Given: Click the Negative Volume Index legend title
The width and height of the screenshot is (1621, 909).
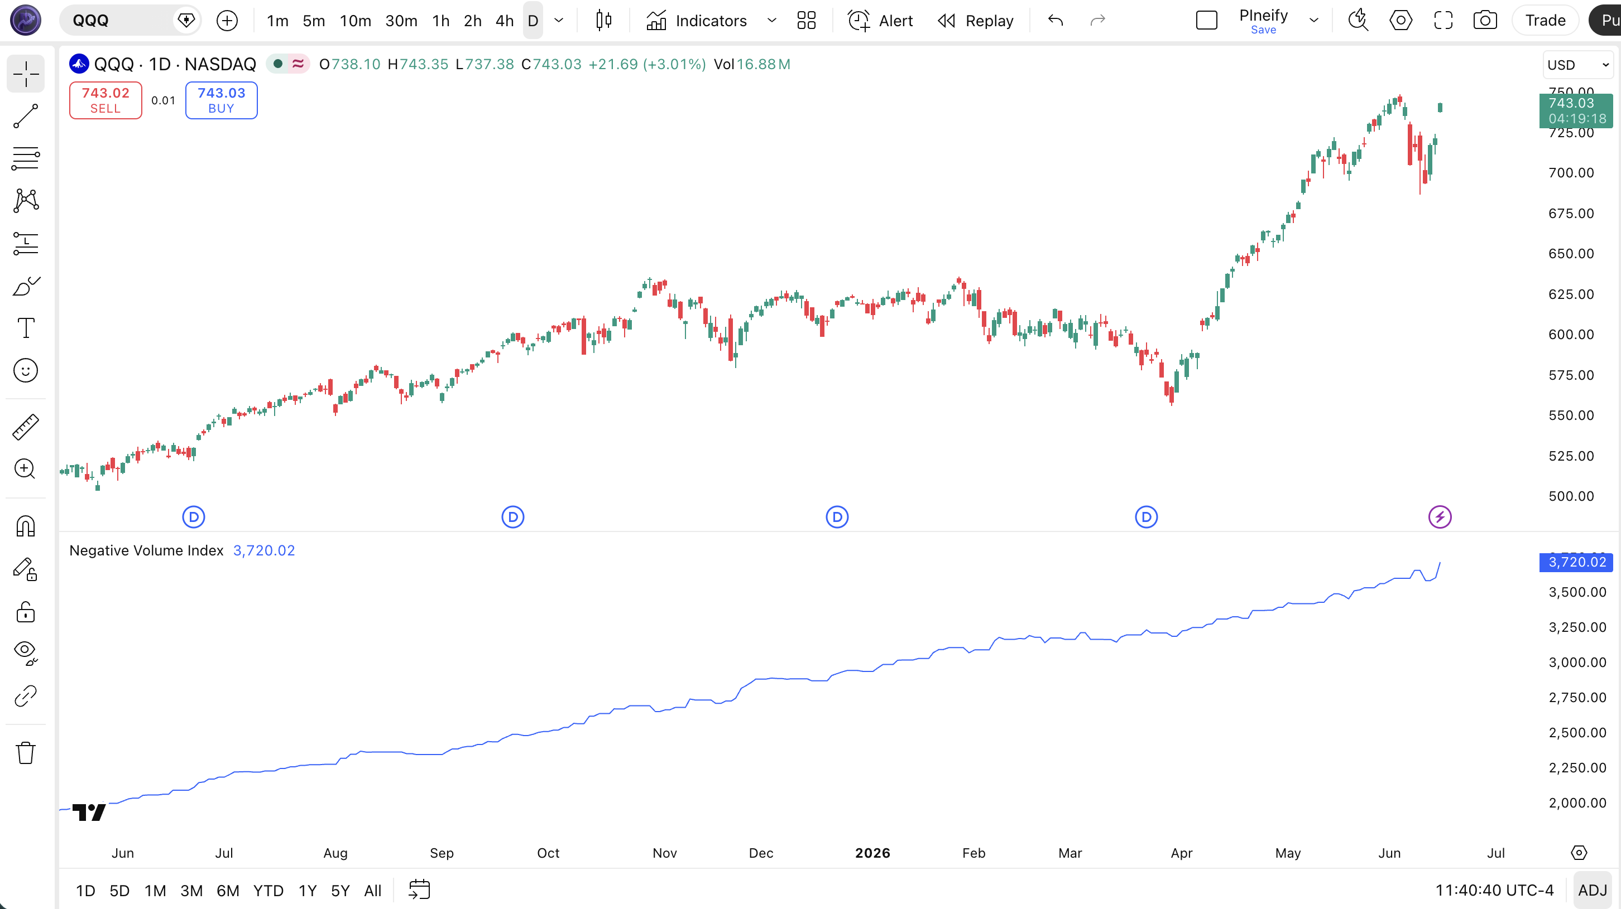Looking at the screenshot, I should tap(146, 550).
